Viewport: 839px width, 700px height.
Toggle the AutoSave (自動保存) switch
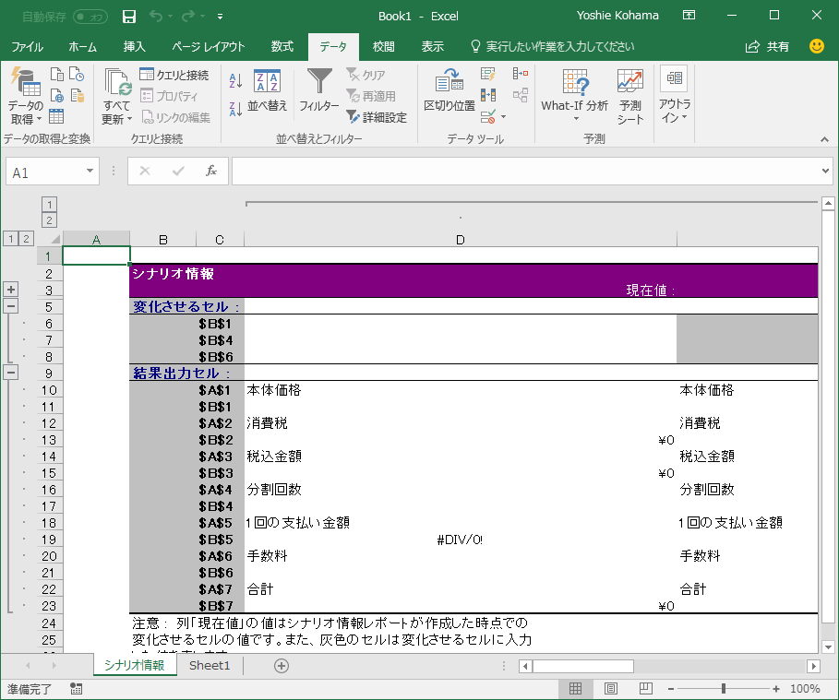[x=90, y=16]
